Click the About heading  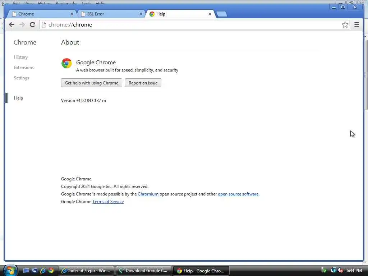[70, 42]
